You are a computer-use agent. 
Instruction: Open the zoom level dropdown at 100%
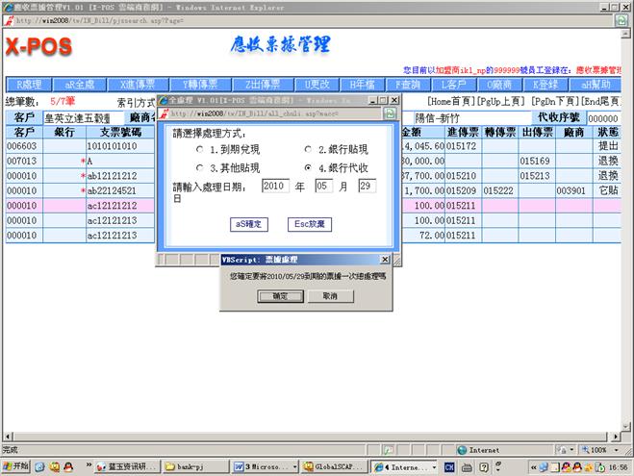click(x=616, y=449)
